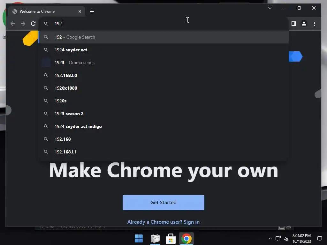This screenshot has height=245, width=327.
Task: Click the Chrome taskbar icon
Action: (186, 239)
